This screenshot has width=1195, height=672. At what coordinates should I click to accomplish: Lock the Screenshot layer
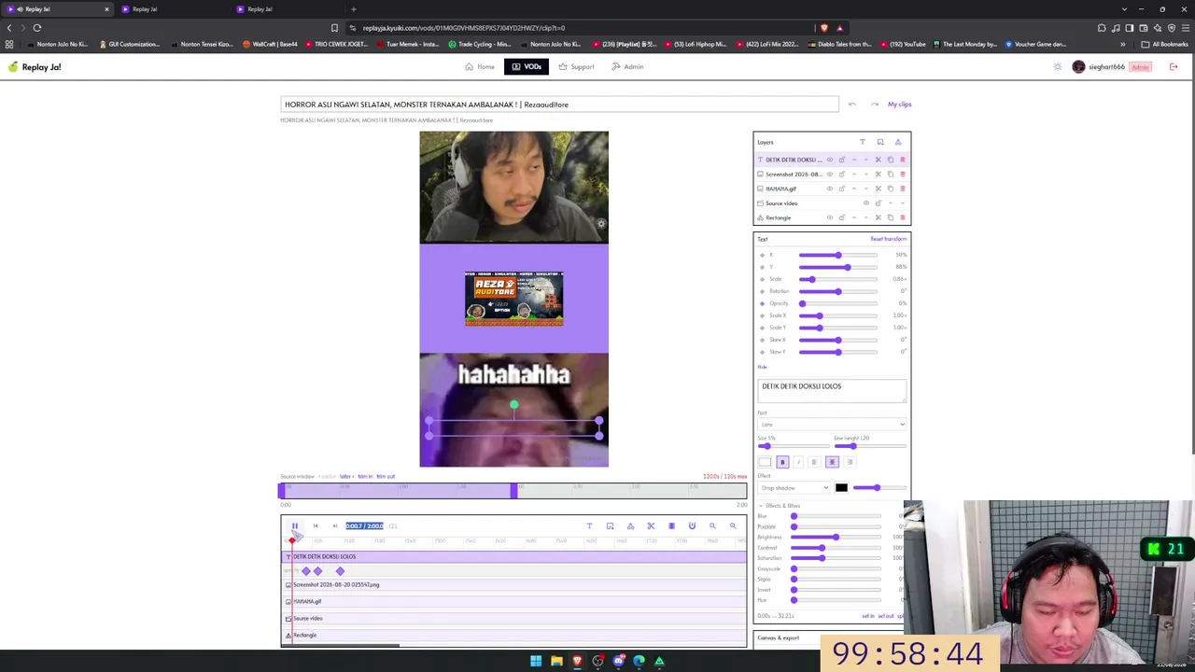[841, 175]
